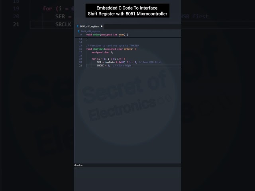Click the 'SRCLK = 1;' statement on line 21

(104, 65)
